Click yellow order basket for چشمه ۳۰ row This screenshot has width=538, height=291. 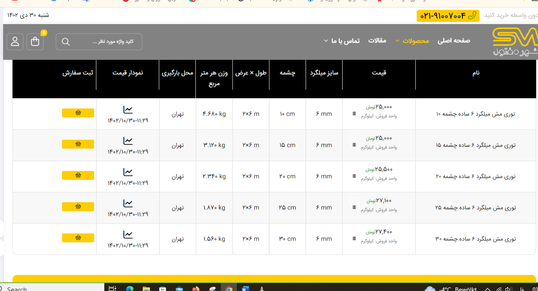tap(78, 238)
